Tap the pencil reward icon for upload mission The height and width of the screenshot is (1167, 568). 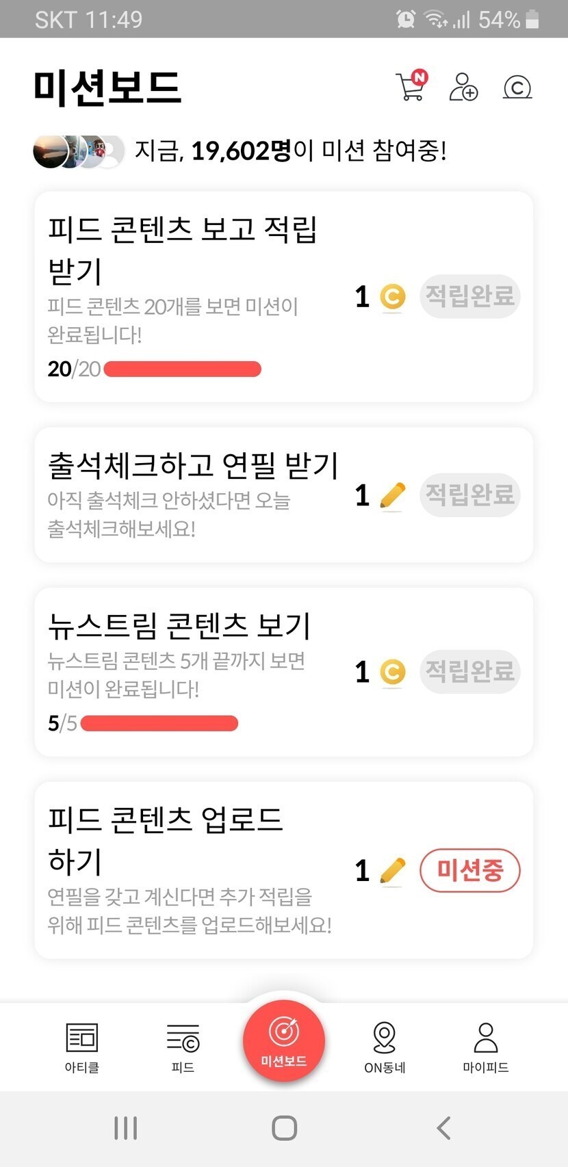[x=392, y=871]
